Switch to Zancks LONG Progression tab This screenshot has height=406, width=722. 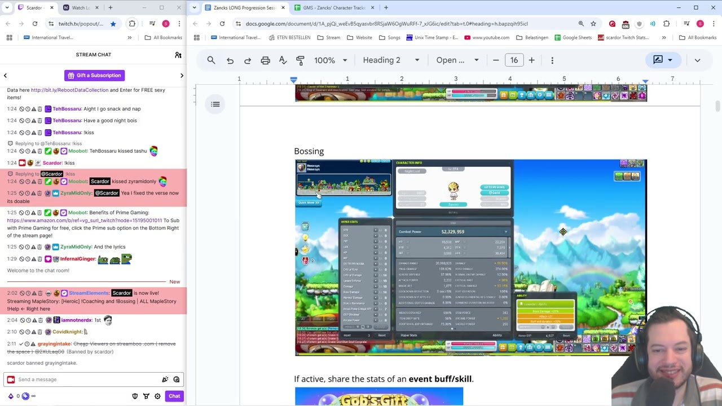point(244,8)
